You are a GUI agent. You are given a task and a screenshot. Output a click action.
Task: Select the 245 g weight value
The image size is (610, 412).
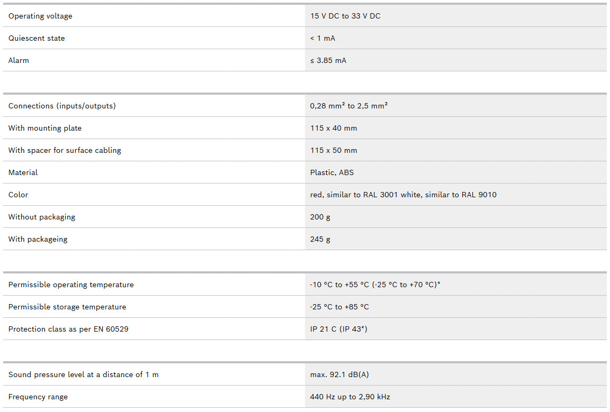320,239
